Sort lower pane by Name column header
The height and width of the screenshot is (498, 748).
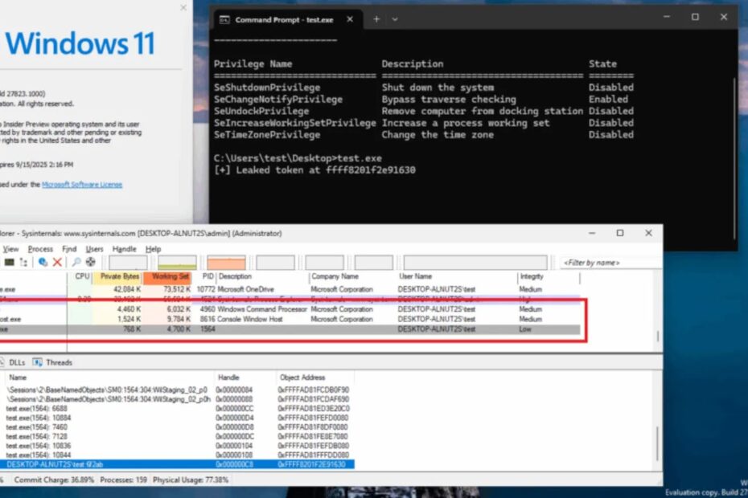click(x=109, y=378)
